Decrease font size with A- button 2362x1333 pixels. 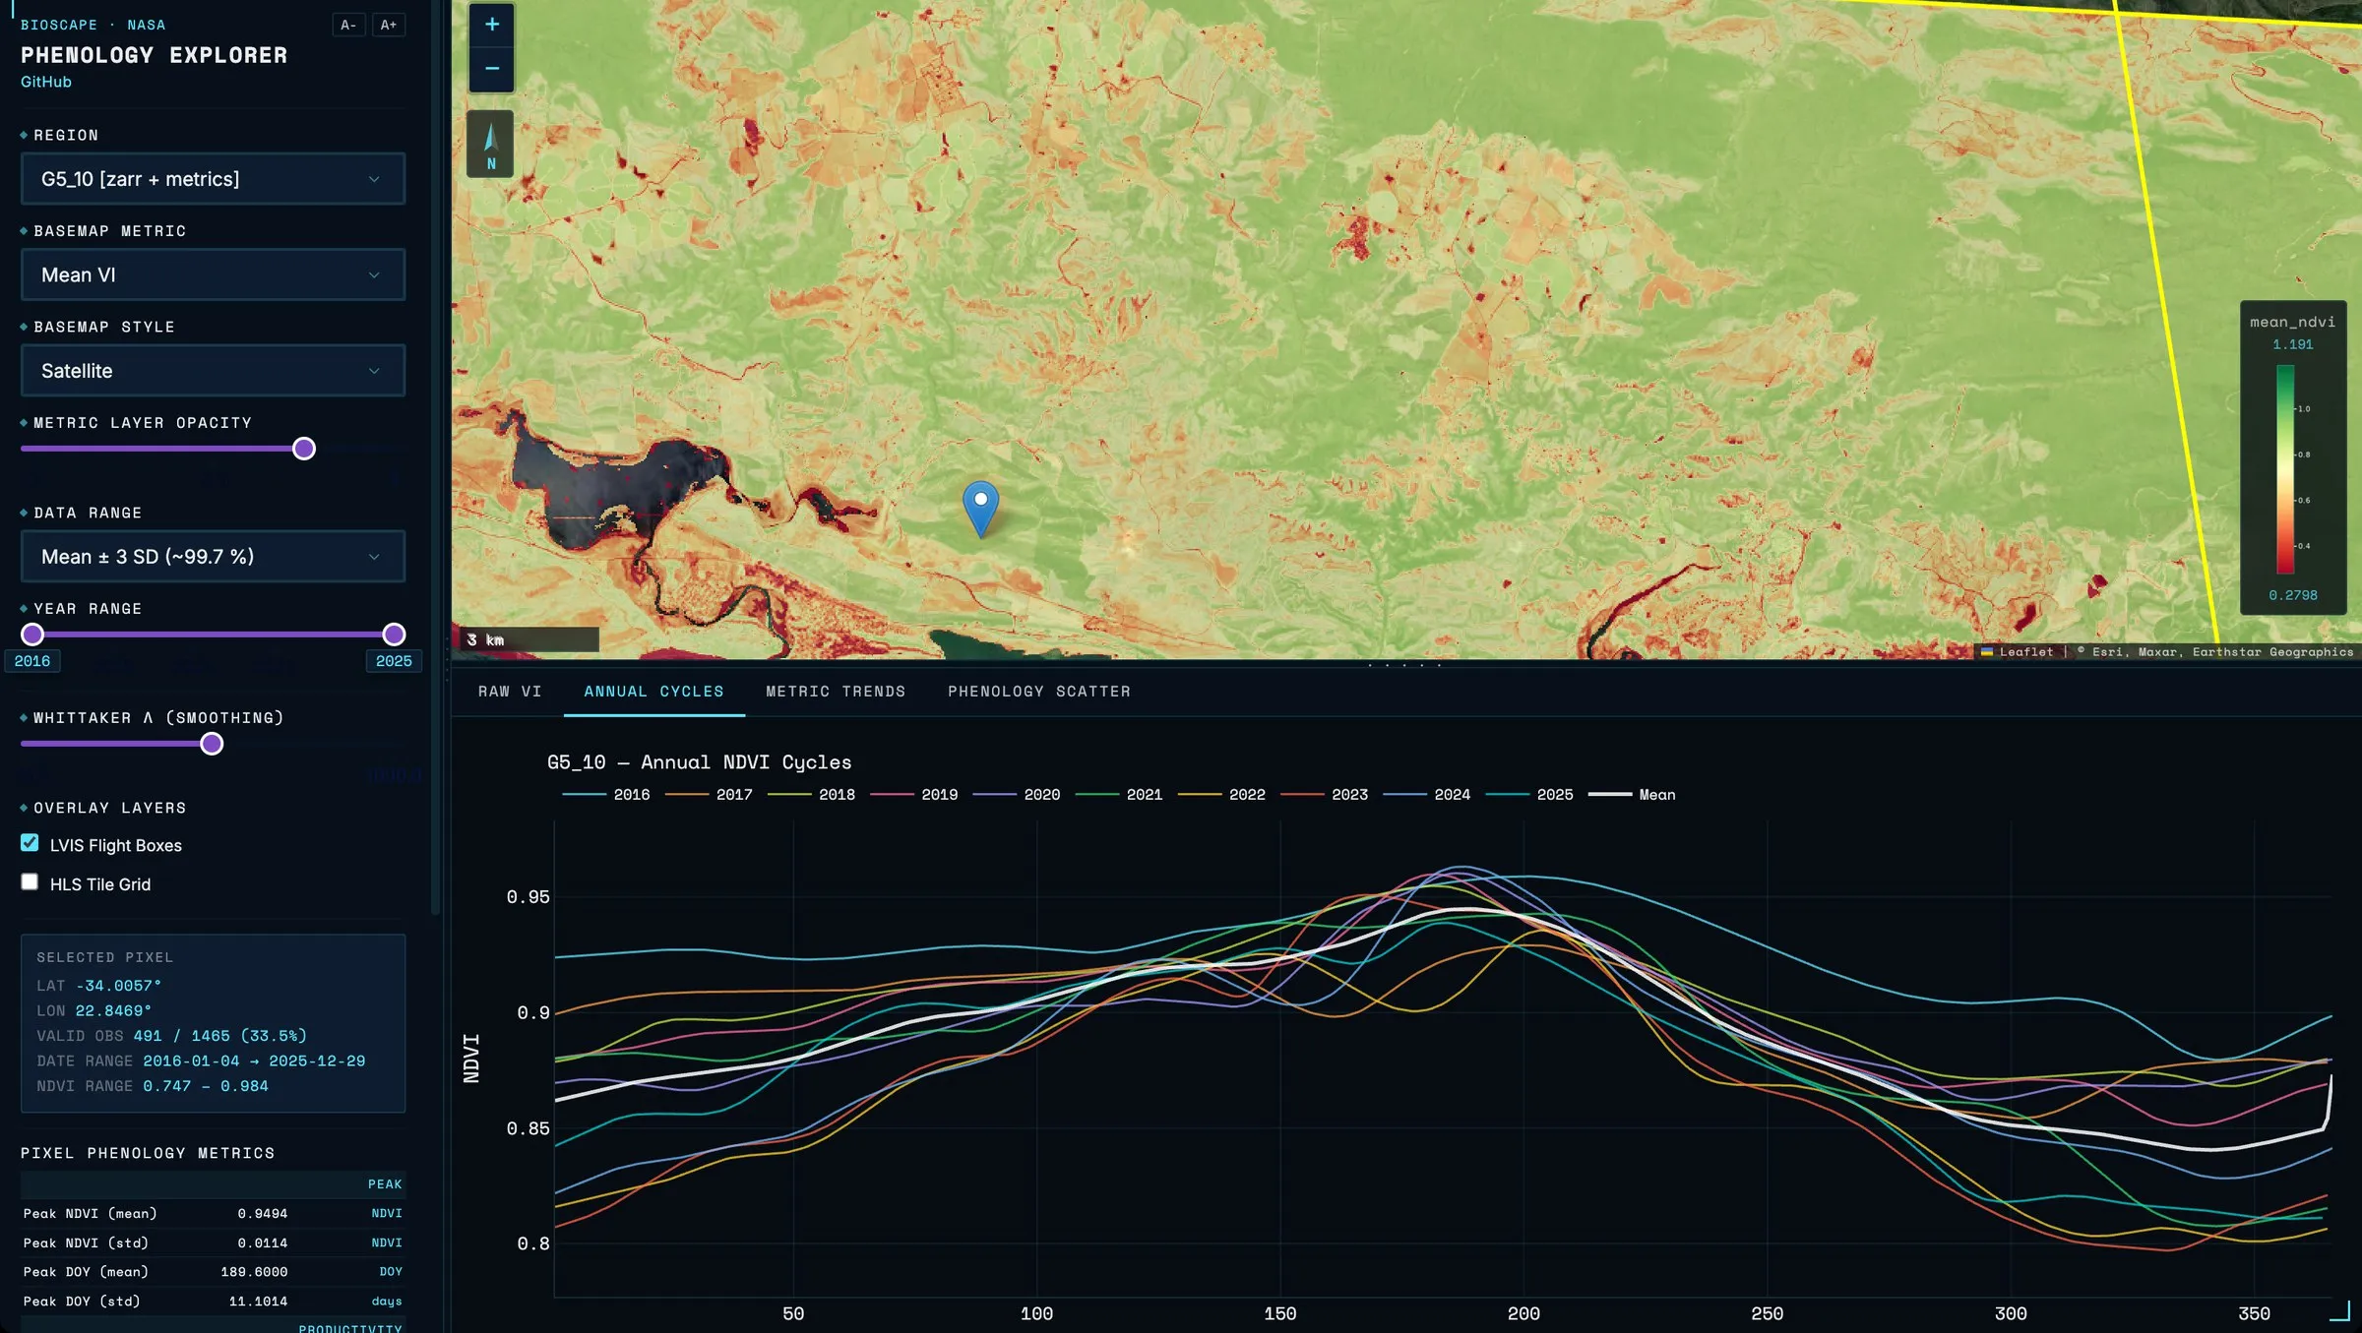(348, 26)
